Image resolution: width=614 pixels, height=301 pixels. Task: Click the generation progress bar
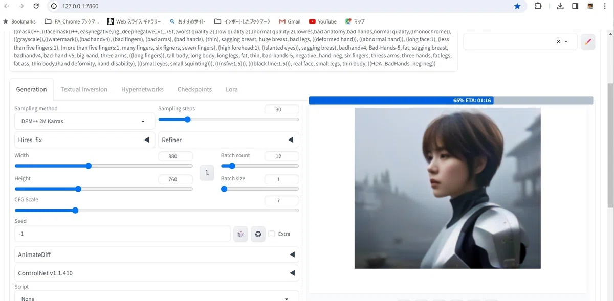451,100
